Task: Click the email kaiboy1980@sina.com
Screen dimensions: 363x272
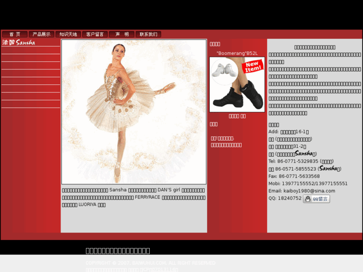Action: [x=309, y=191]
